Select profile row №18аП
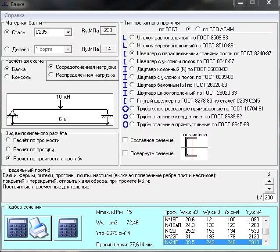 pos(213,225)
